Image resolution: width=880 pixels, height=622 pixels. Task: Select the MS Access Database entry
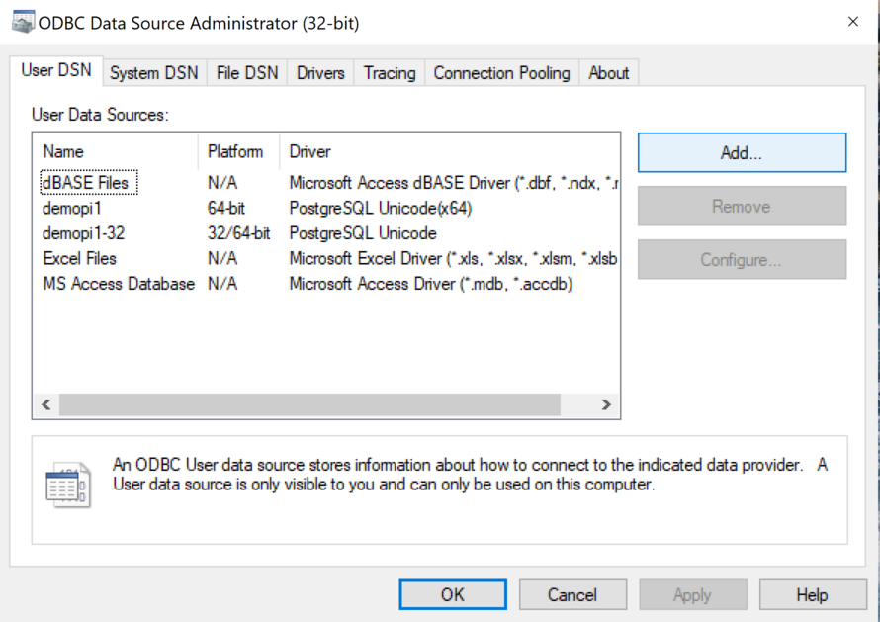point(118,284)
